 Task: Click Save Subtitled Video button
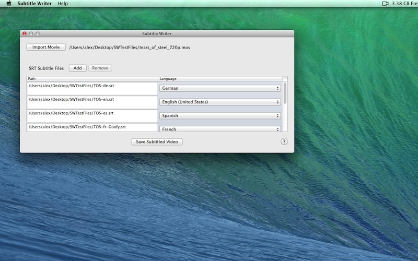[157, 141]
